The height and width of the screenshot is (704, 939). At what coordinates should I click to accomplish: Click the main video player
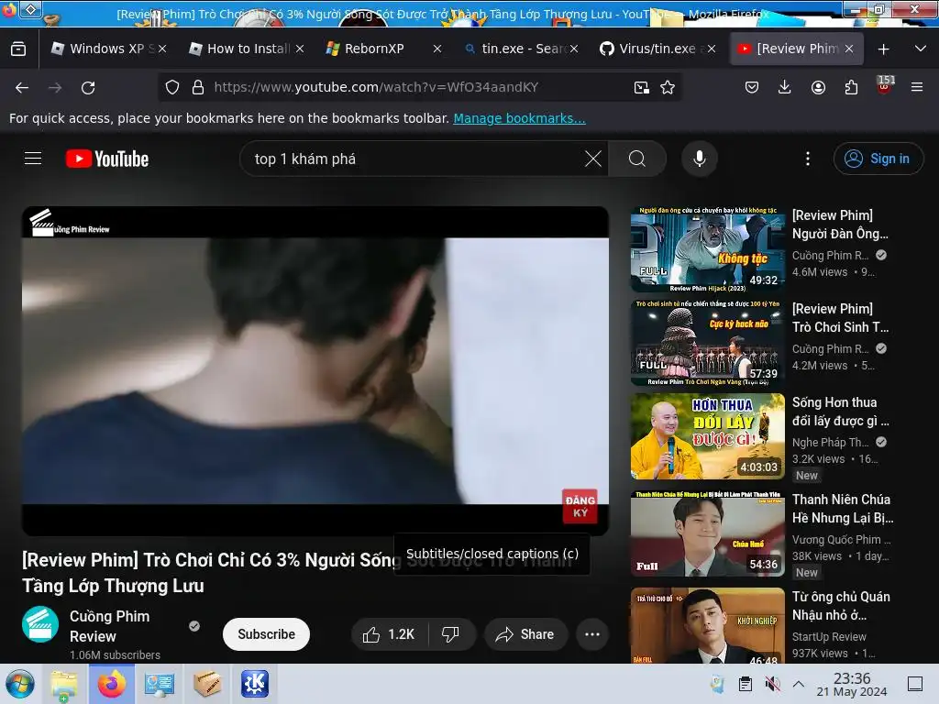tap(315, 370)
